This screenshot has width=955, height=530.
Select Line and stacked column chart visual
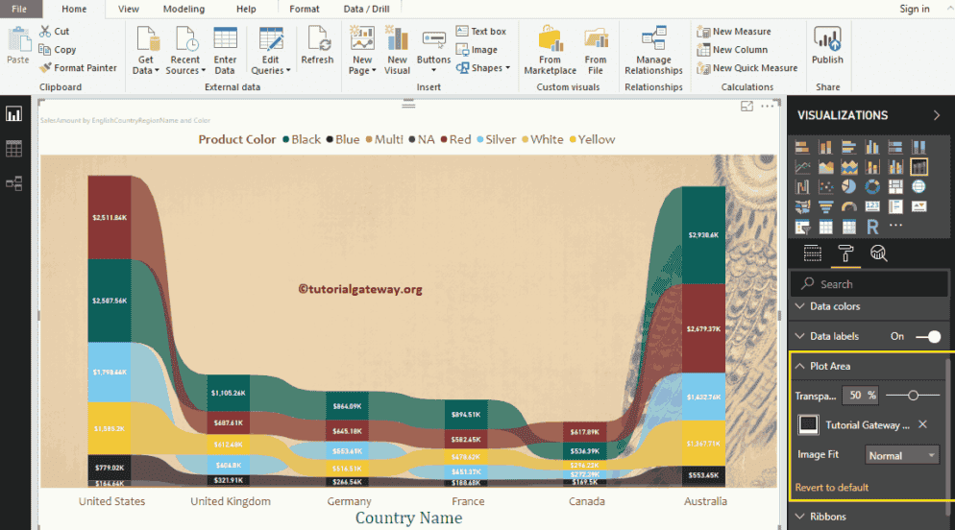tap(872, 167)
